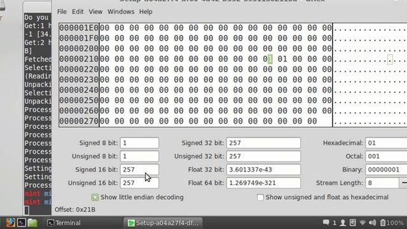
Task: Click the Signed 16 bit value field
Action: 139,170
